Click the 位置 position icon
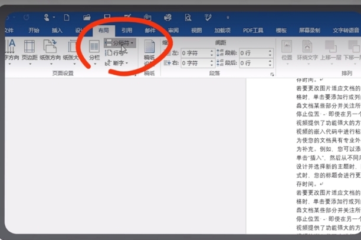The image size is (361, 240). pos(287,46)
